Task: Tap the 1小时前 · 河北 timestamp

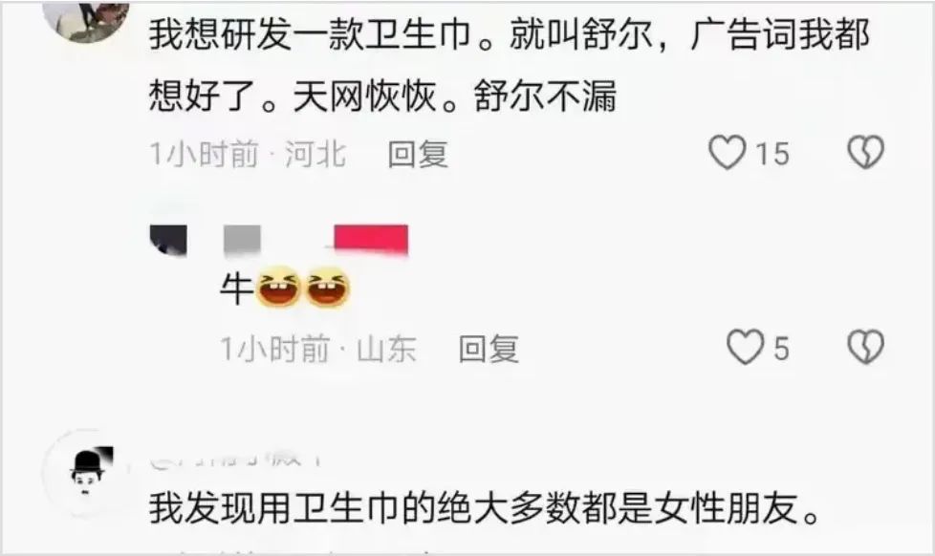Action: click(x=248, y=154)
